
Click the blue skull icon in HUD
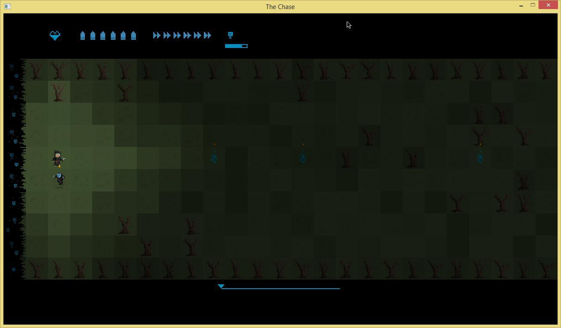[x=230, y=35]
